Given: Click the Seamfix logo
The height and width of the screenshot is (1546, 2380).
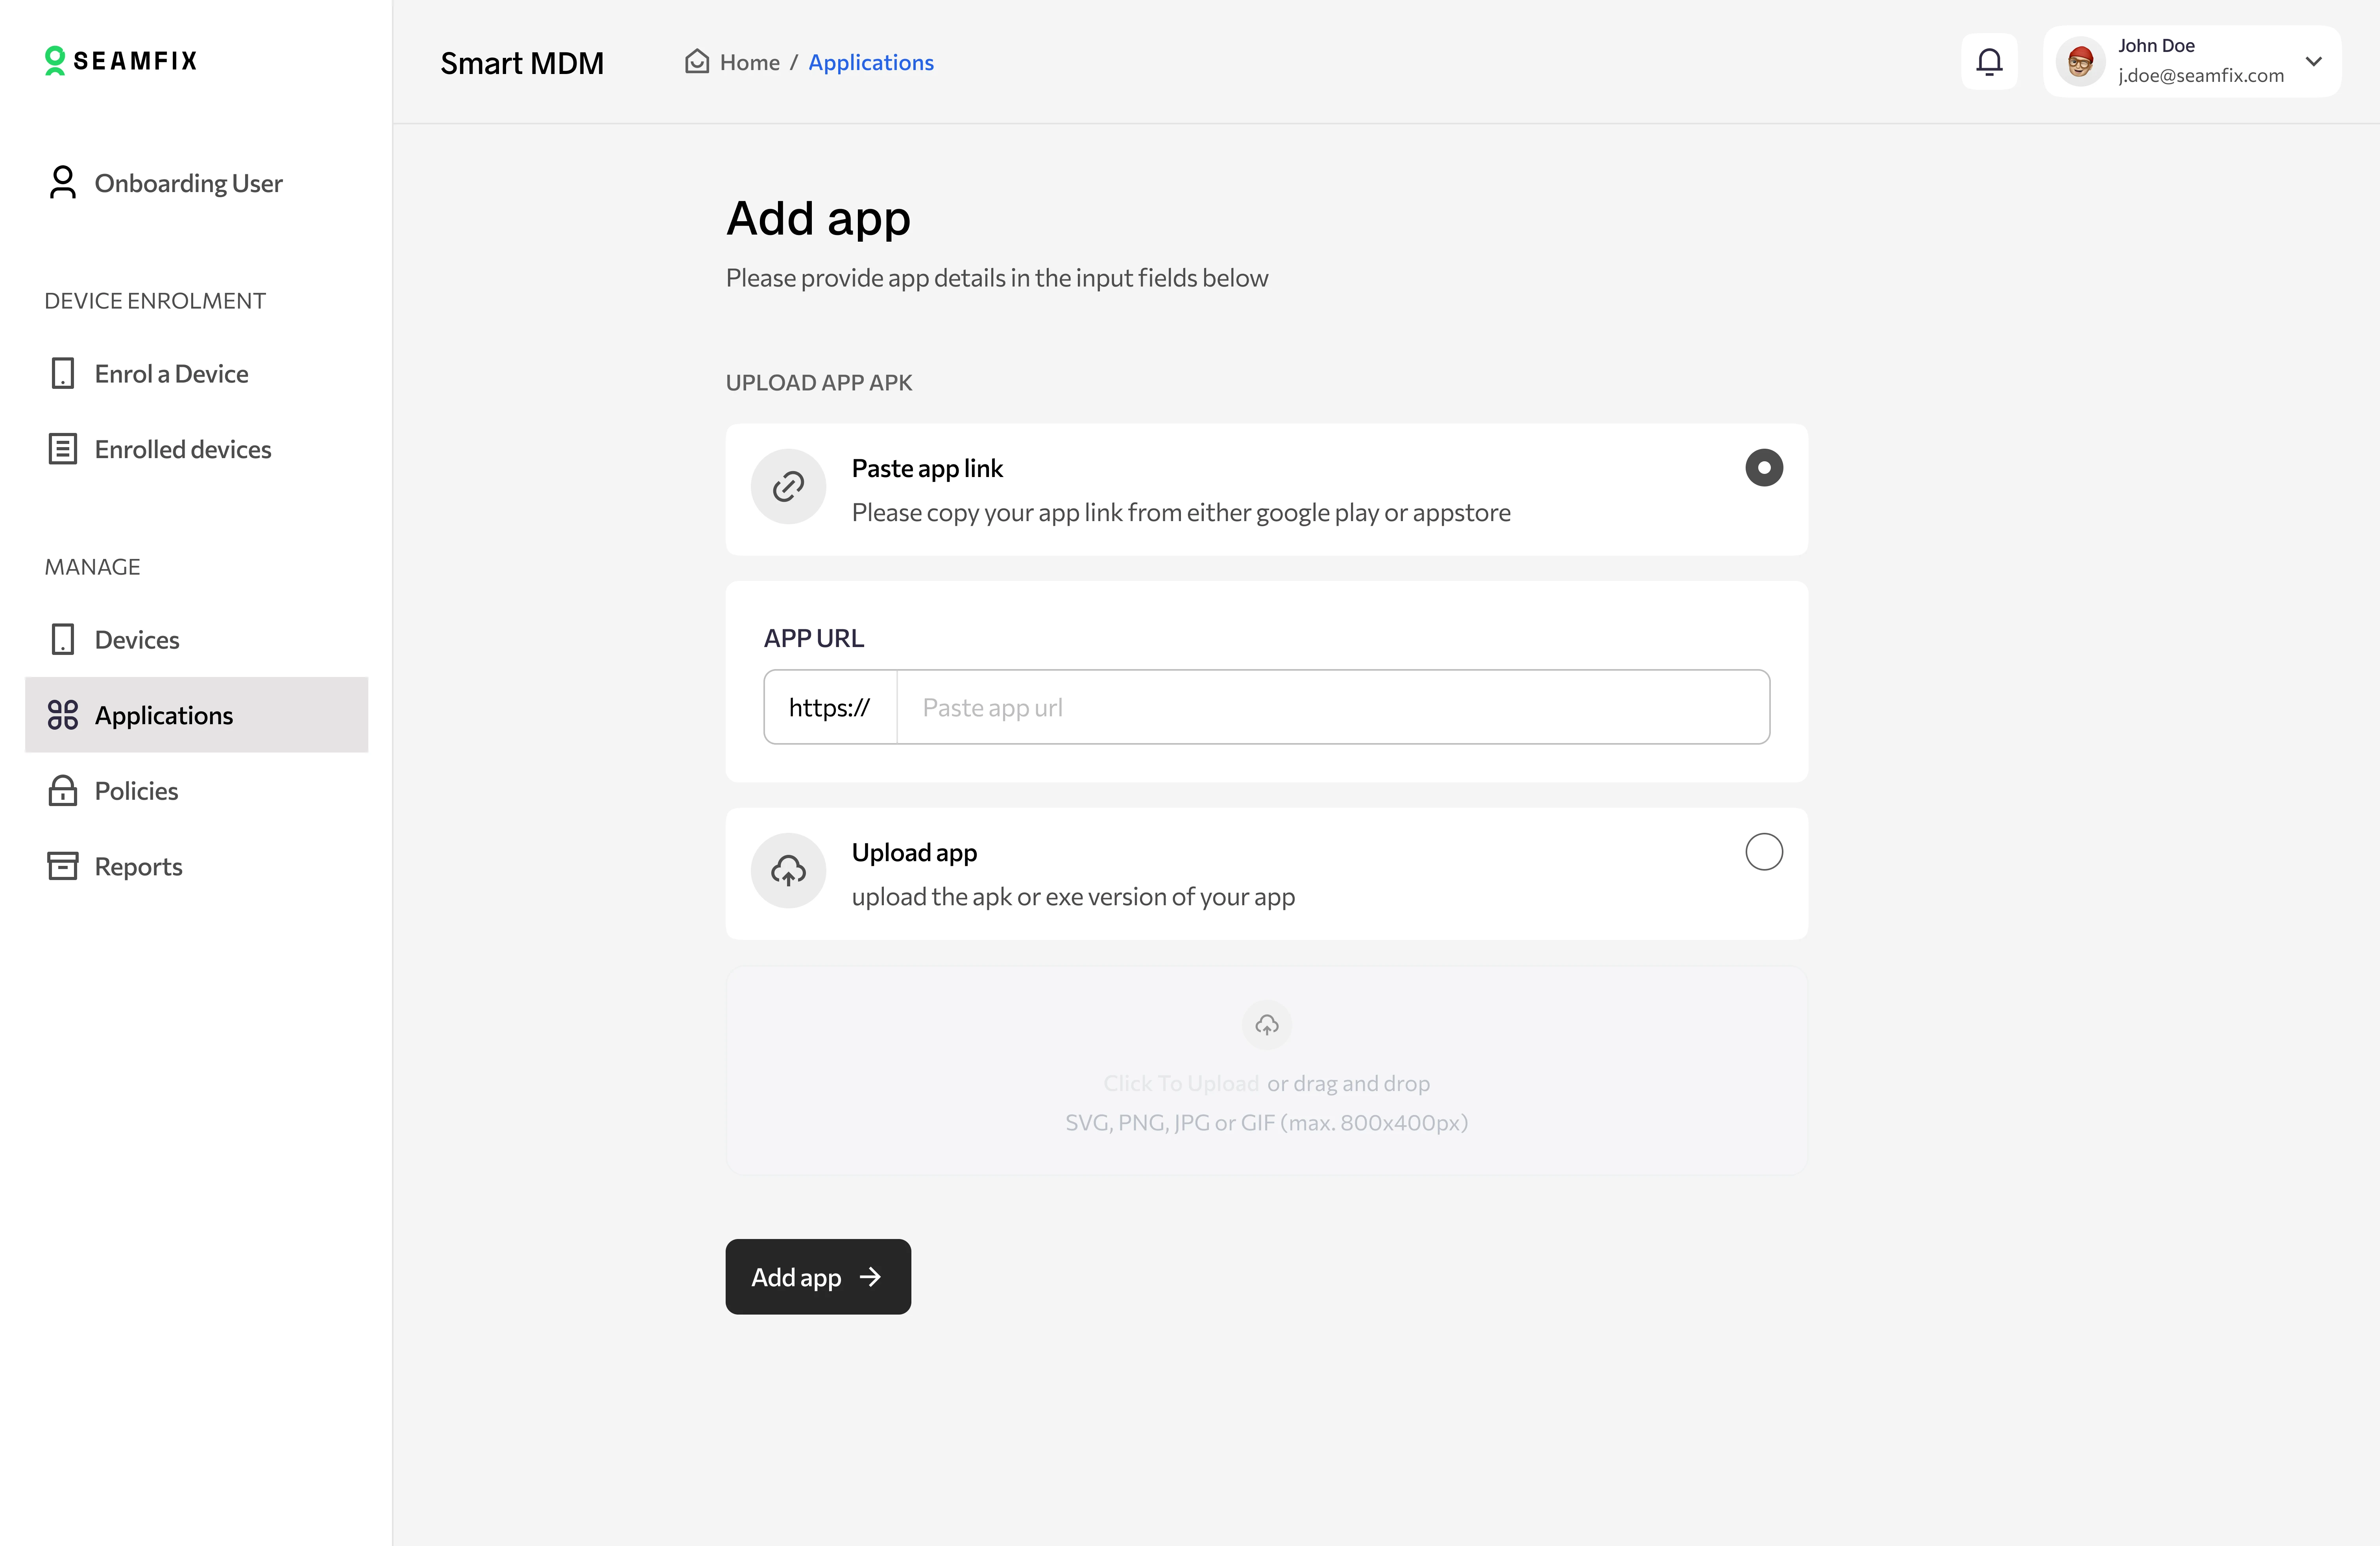Looking at the screenshot, I should (x=121, y=61).
